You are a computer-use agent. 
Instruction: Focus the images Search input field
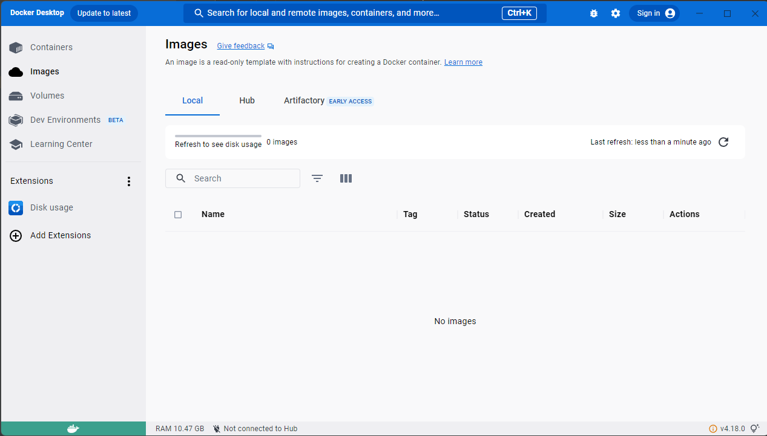coord(232,178)
